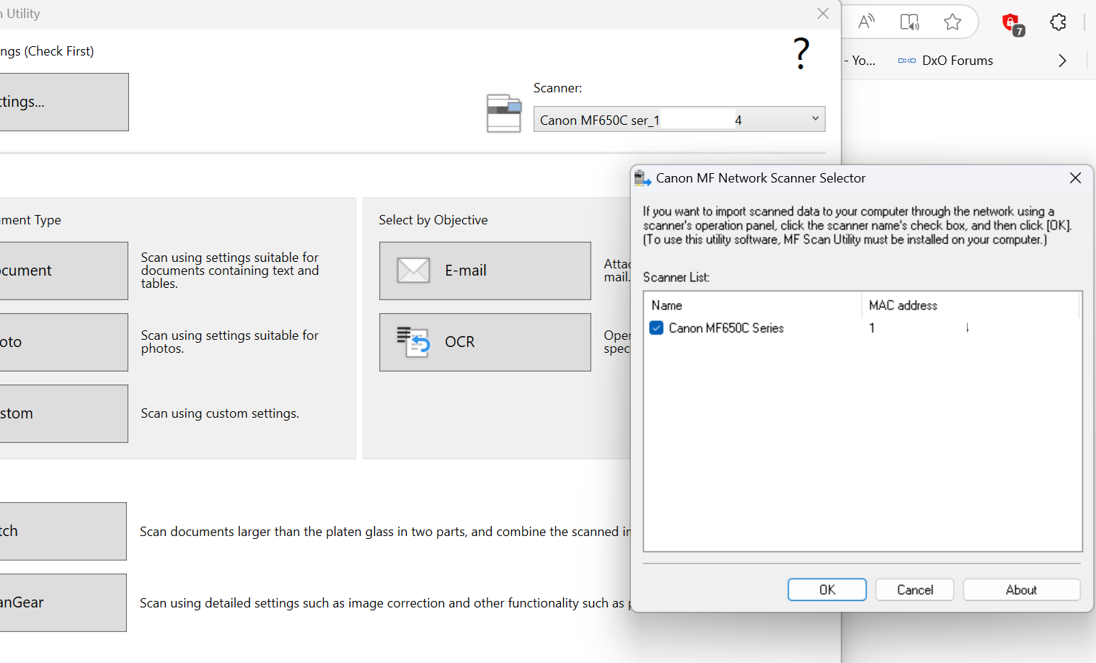Open the DxO Forums bookmark
Image resolution: width=1096 pixels, height=663 pixels.
coord(946,61)
